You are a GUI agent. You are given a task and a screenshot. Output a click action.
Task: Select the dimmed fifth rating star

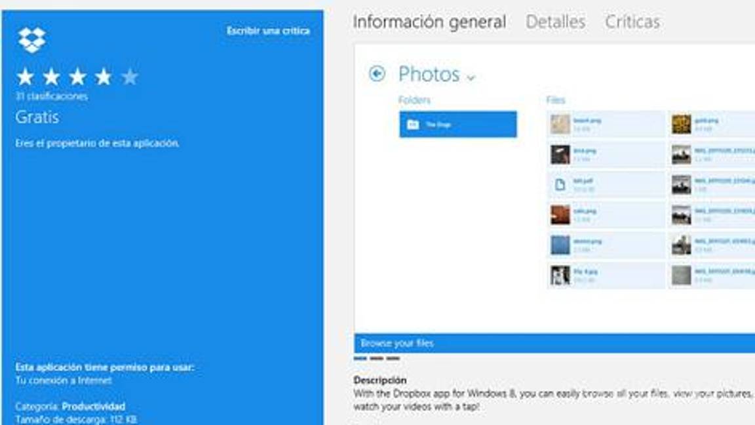coord(130,77)
